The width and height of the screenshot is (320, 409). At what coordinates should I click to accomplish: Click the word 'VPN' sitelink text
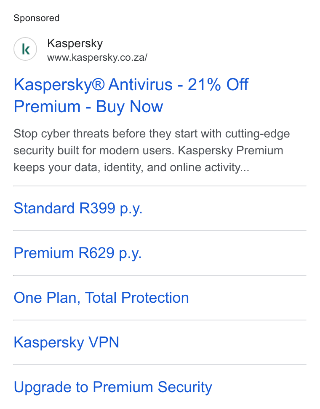(104, 342)
